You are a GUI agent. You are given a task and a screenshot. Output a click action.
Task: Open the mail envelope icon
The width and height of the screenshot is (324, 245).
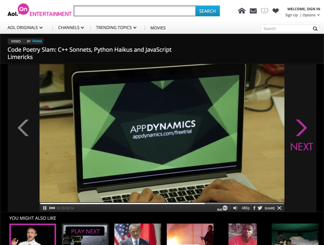pos(253,11)
